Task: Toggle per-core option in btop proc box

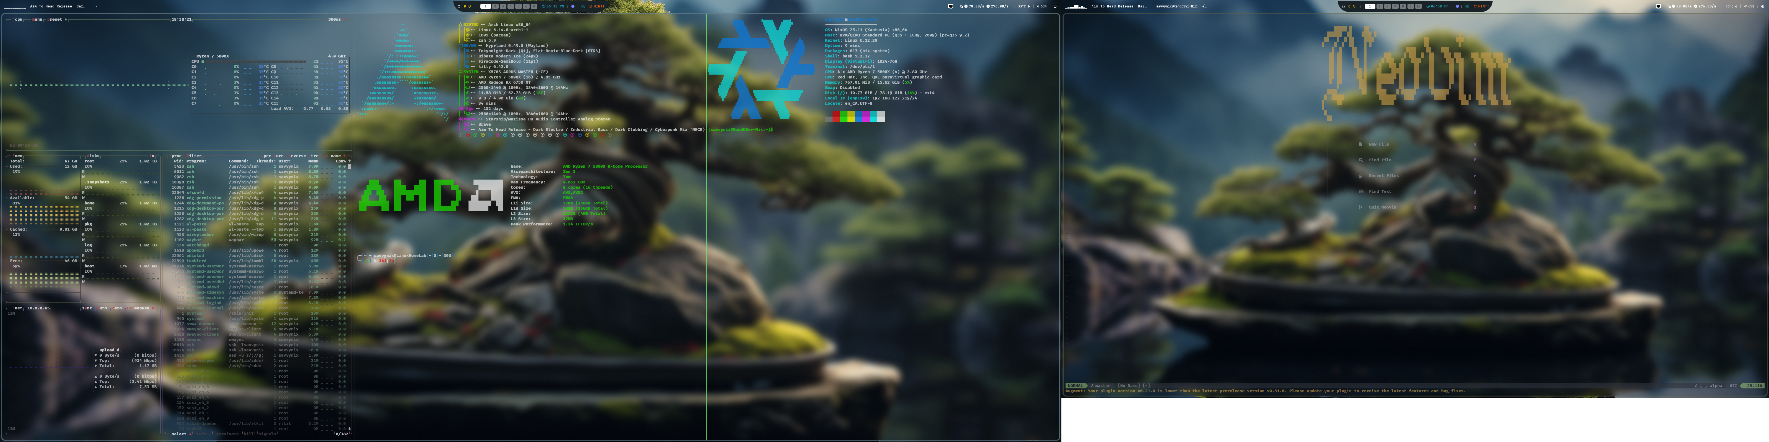Action: pos(273,156)
